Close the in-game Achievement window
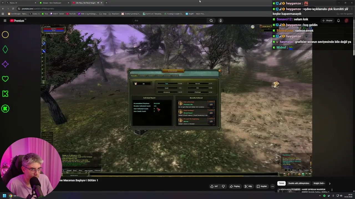The image size is (355, 199). tap(219, 70)
